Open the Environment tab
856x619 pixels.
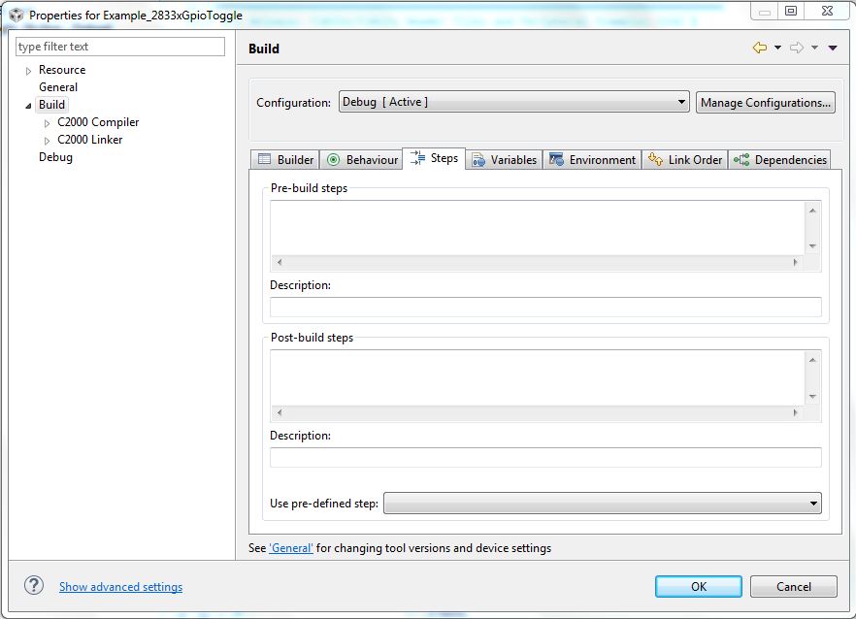click(x=592, y=160)
